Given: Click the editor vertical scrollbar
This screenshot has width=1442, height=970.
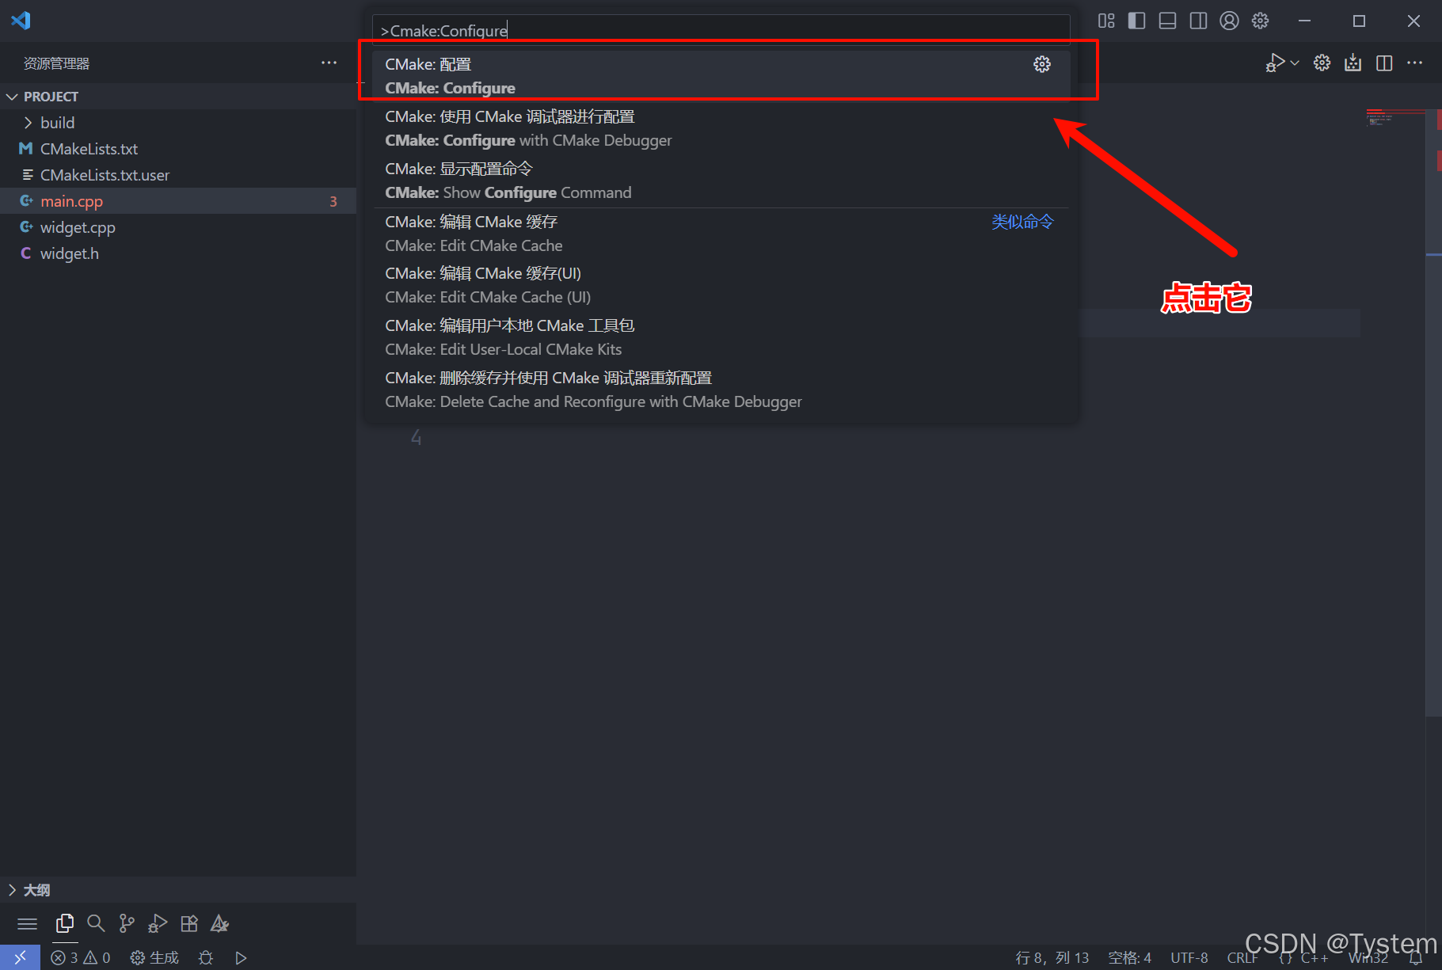Looking at the screenshot, I should pos(1433,412).
